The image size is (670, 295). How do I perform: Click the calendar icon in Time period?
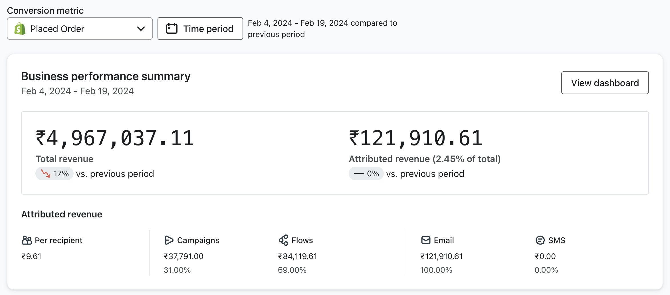tap(172, 29)
